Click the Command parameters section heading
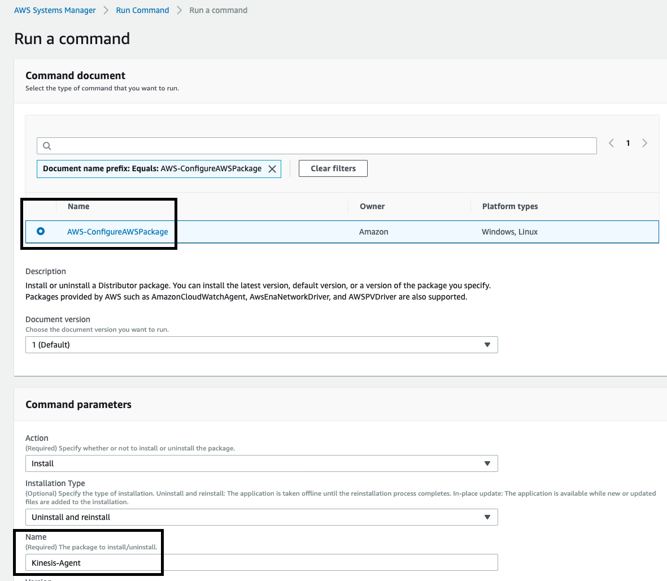Image resolution: width=667 pixels, height=581 pixels. pyautogui.click(x=79, y=404)
